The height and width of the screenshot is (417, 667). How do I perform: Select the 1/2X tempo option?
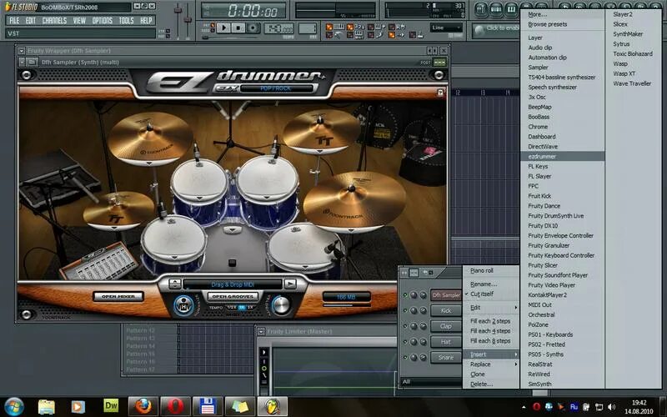click(x=232, y=308)
